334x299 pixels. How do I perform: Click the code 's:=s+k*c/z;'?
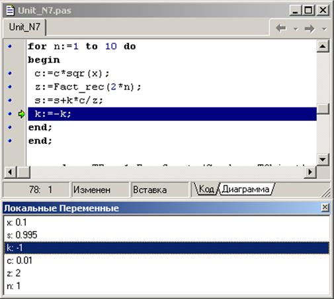pyautogui.click(x=69, y=100)
